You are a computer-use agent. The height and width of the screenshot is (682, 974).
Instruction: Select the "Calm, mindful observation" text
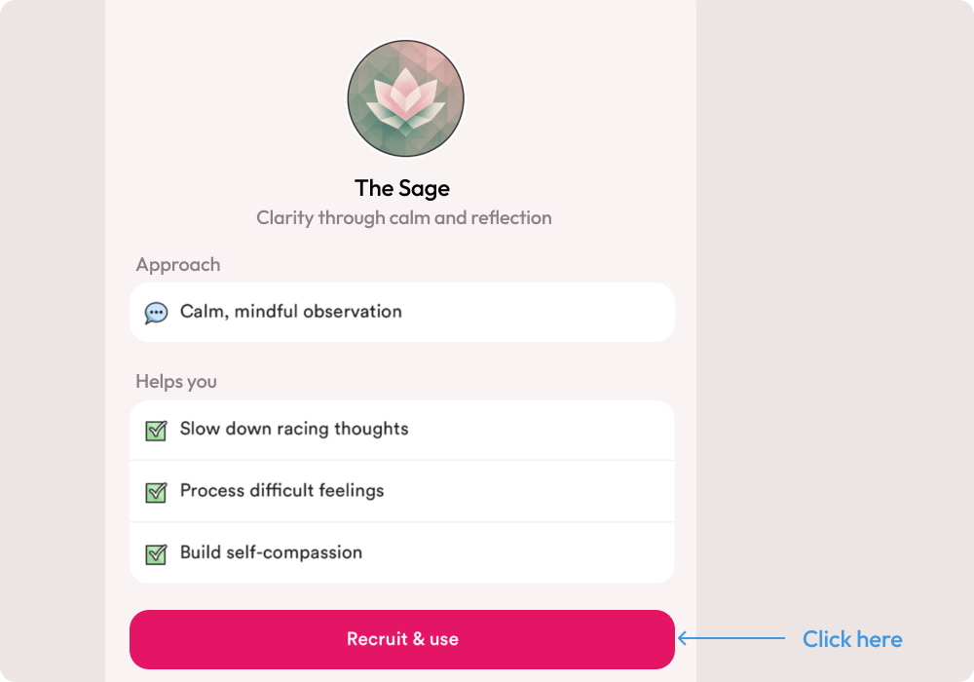[291, 312]
